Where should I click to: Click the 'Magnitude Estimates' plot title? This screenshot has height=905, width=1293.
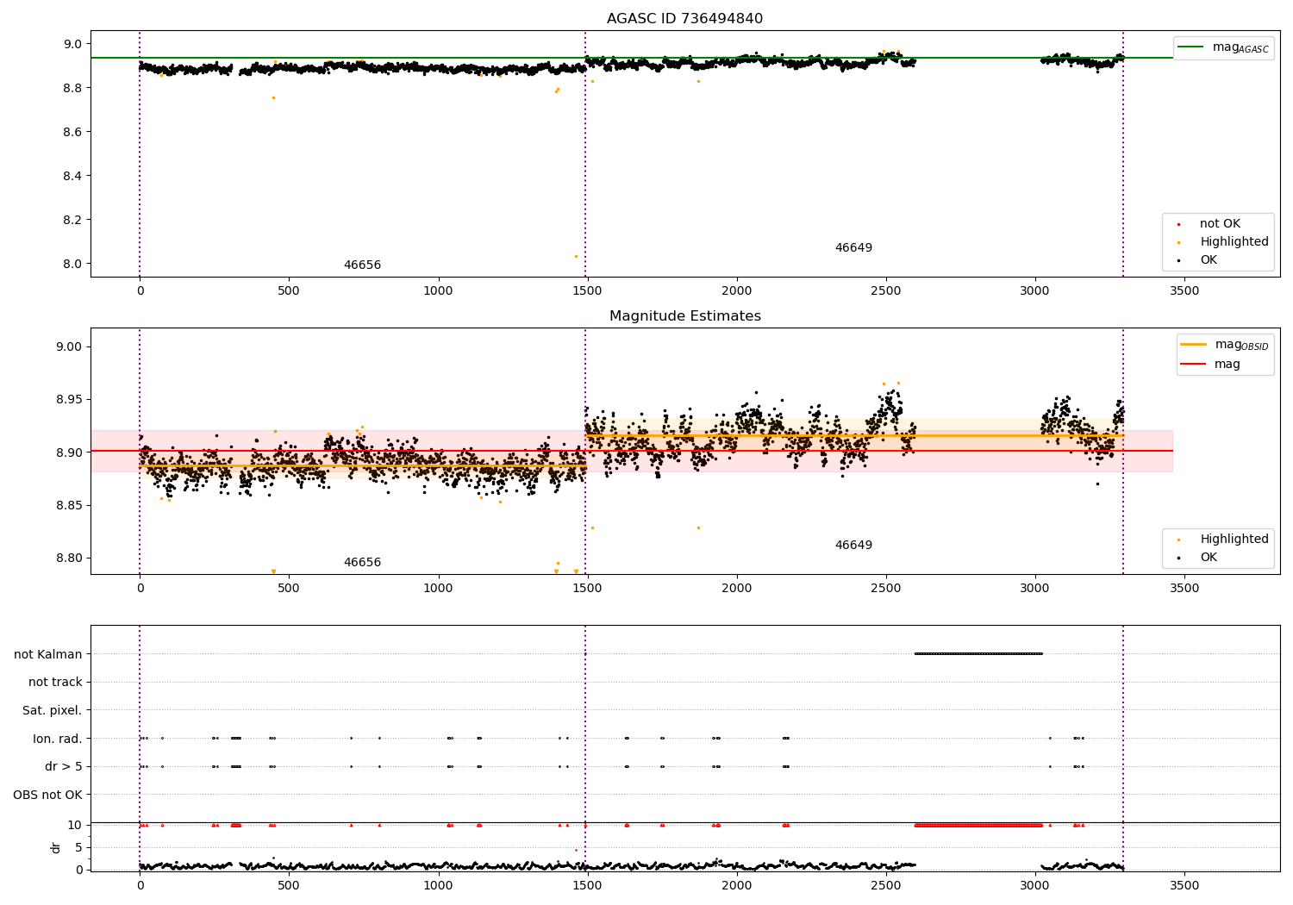coord(684,316)
